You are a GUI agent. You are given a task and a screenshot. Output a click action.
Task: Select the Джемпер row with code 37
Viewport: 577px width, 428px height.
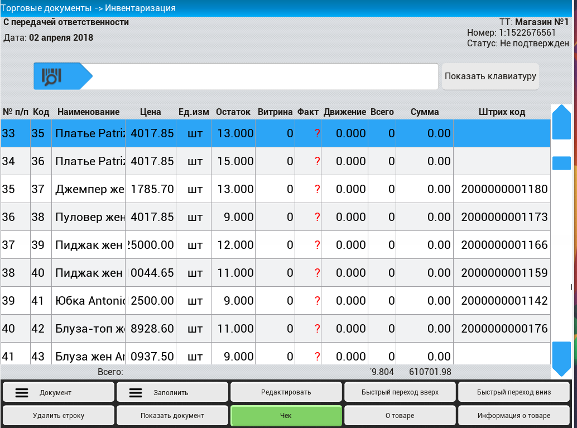tap(275, 189)
